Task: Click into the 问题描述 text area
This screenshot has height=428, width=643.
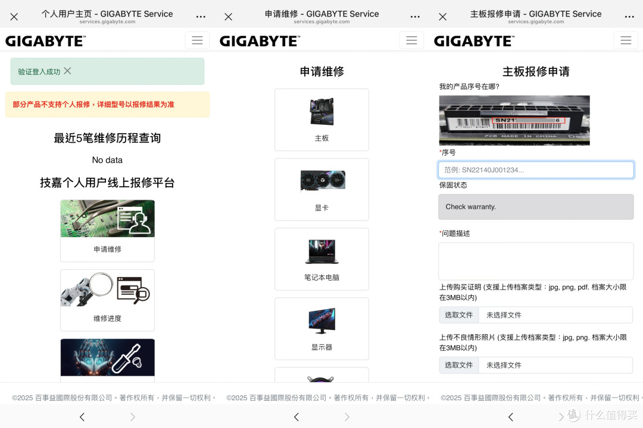Action: pyautogui.click(x=536, y=262)
